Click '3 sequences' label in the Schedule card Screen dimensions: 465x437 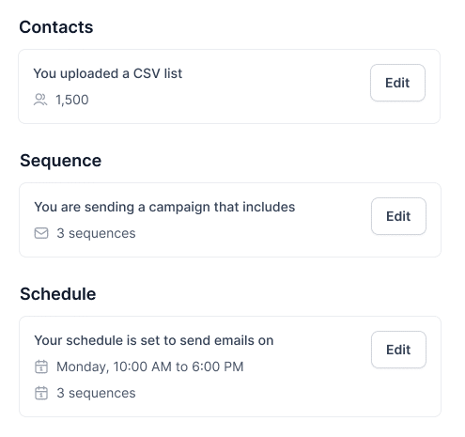pos(96,393)
